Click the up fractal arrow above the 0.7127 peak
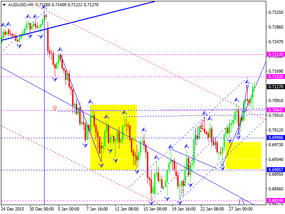285x214 pixels. click(248, 82)
